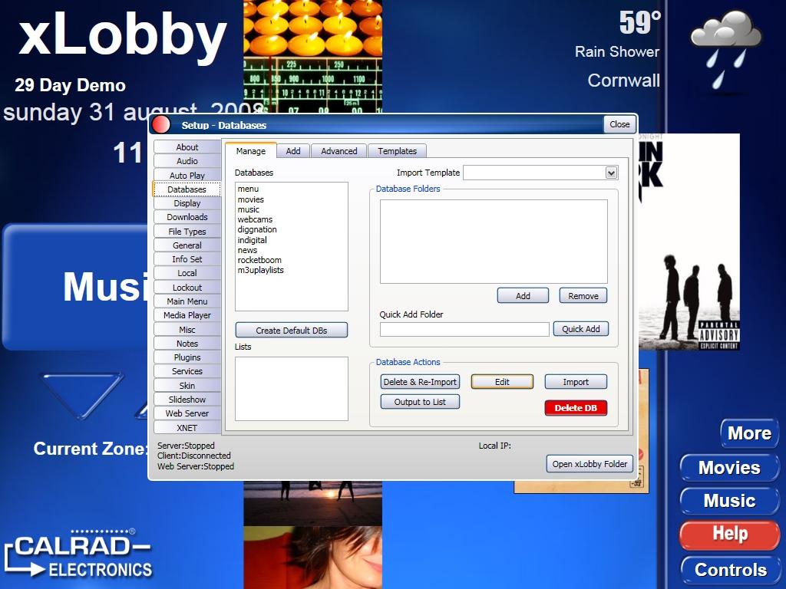Open the Downloads settings section
The image size is (786, 589).
tap(187, 217)
